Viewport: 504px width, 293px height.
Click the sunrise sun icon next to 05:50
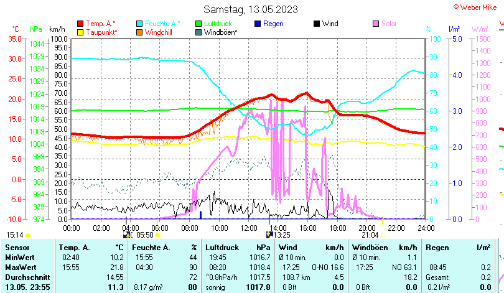(157, 235)
